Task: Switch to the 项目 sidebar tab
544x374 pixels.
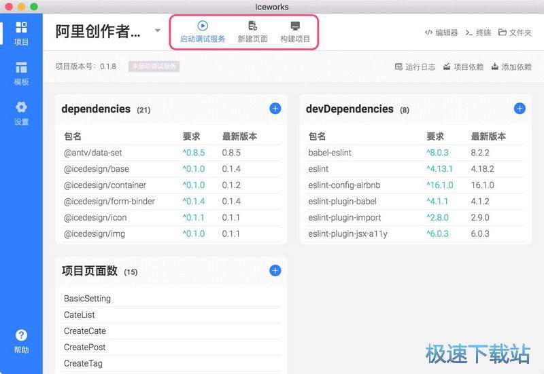Action: (x=21, y=33)
